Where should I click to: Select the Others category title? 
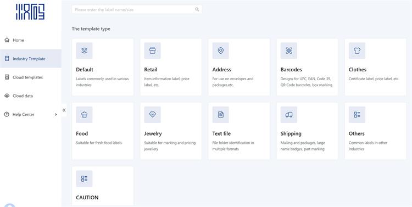click(x=357, y=133)
